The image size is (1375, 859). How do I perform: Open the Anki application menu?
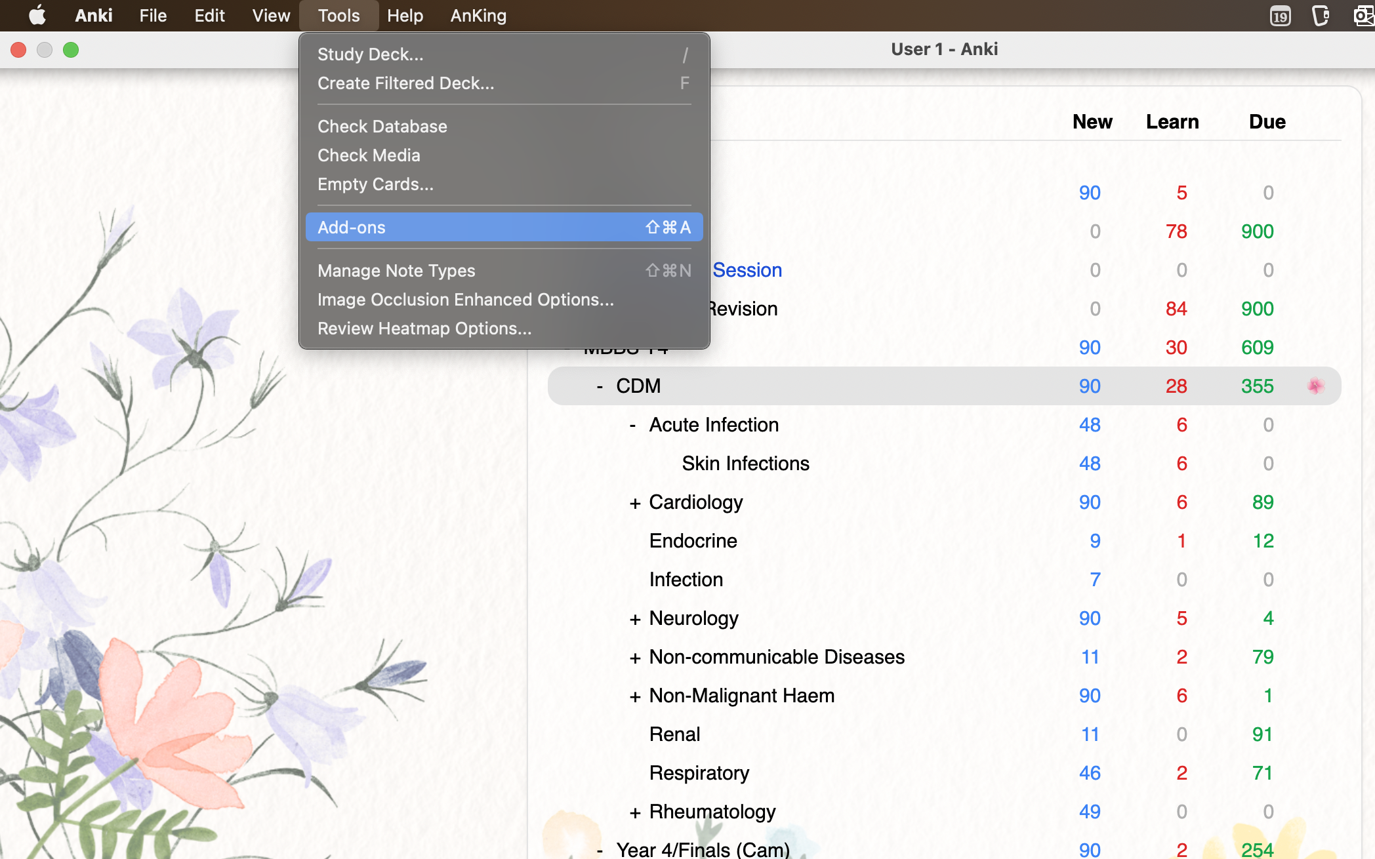[x=93, y=15]
